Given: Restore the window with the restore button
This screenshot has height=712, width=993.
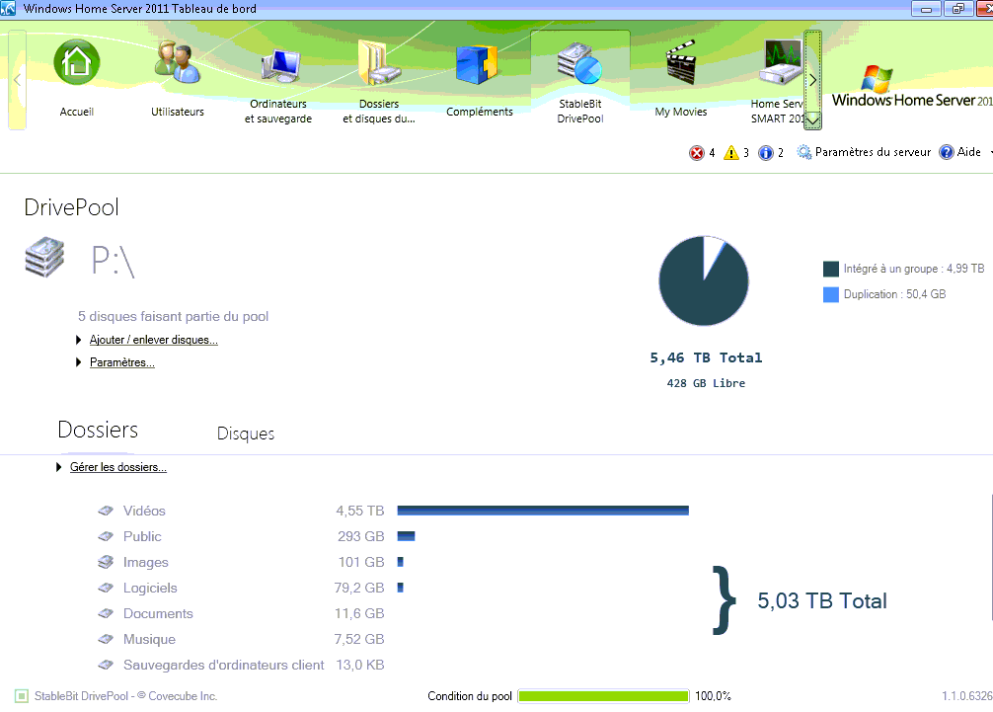Looking at the screenshot, I should click(x=958, y=9).
